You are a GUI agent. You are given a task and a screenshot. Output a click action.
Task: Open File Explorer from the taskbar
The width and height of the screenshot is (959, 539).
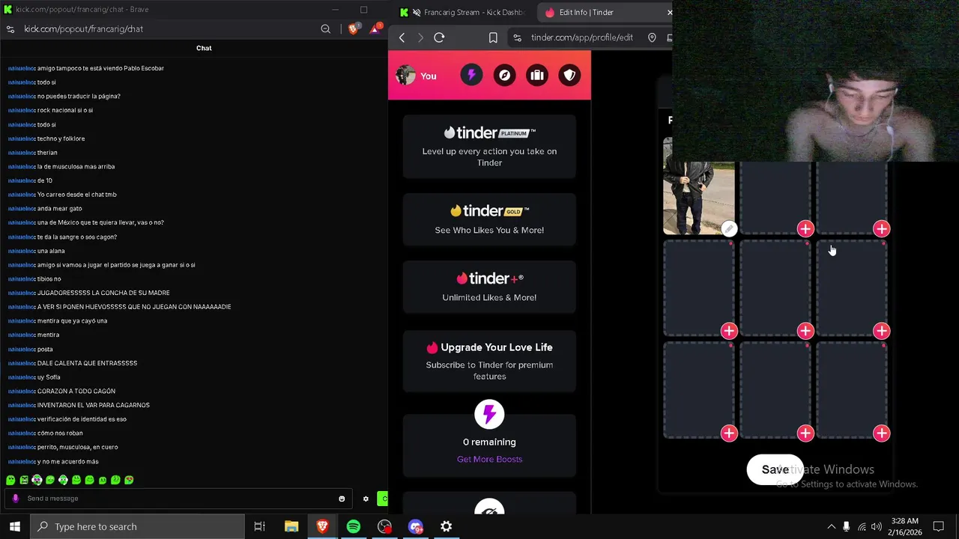click(x=291, y=526)
